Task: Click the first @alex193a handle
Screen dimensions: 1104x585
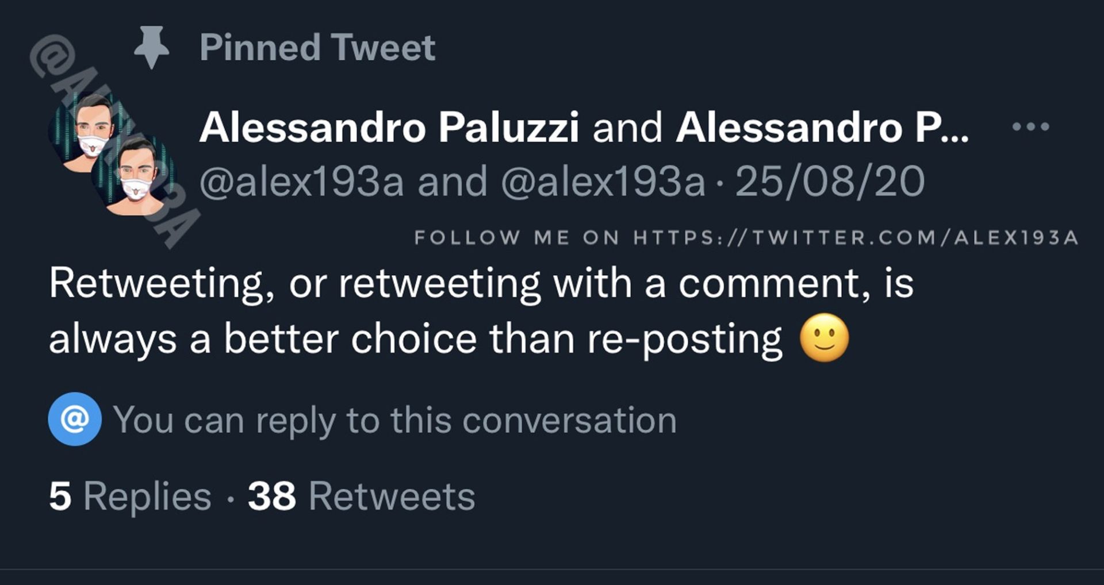Action: pyautogui.click(x=302, y=182)
